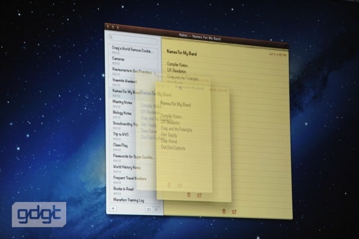Image resolution: width=359 pixels, height=239 pixels.
Task: Select the Class Play note
Action: [119, 145]
